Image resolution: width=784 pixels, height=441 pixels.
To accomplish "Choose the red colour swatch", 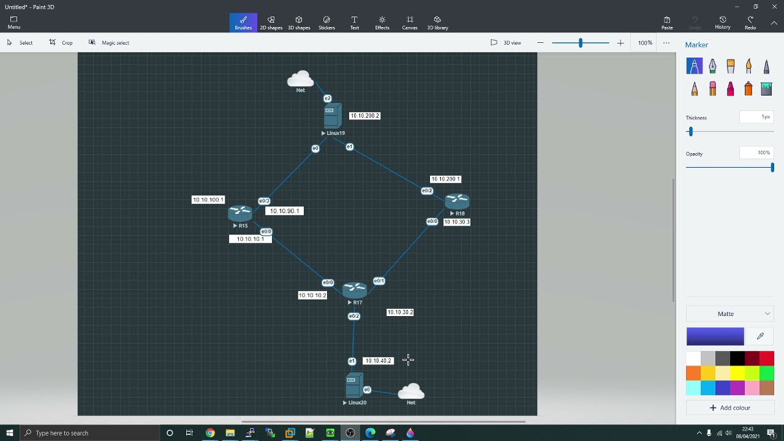I will [767, 358].
